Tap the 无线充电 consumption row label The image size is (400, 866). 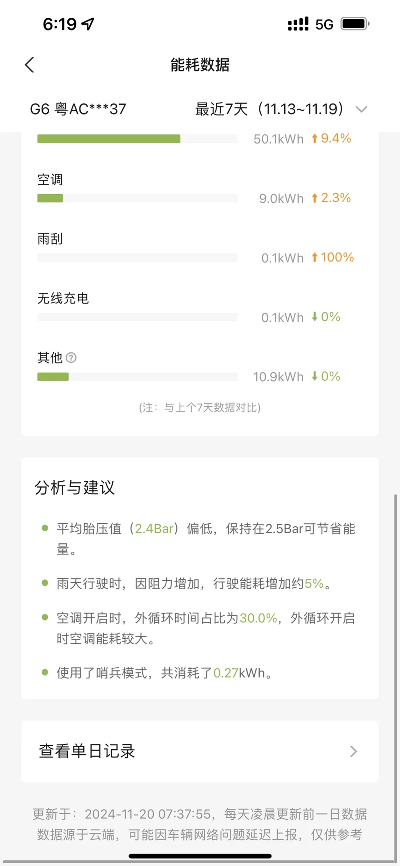pyautogui.click(x=63, y=298)
